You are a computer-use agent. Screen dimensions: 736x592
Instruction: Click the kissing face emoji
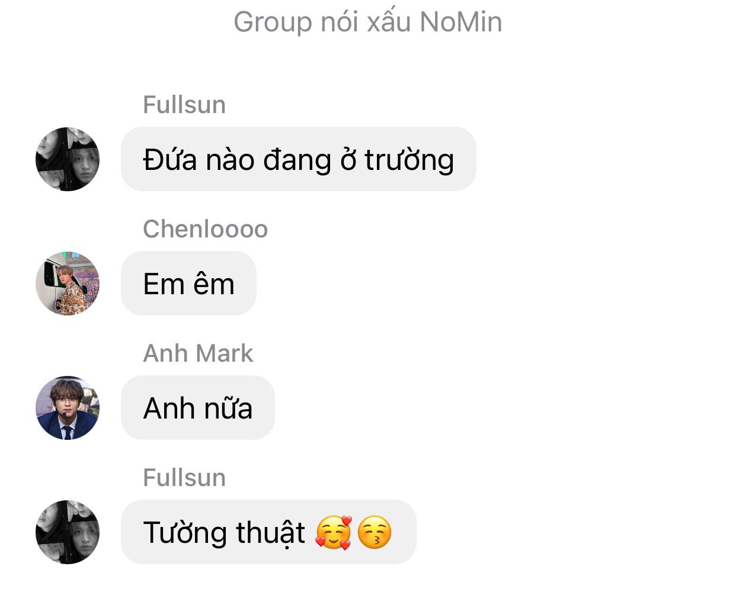pos(375,532)
